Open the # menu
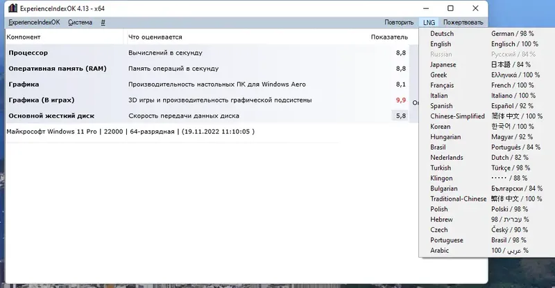 point(103,22)
